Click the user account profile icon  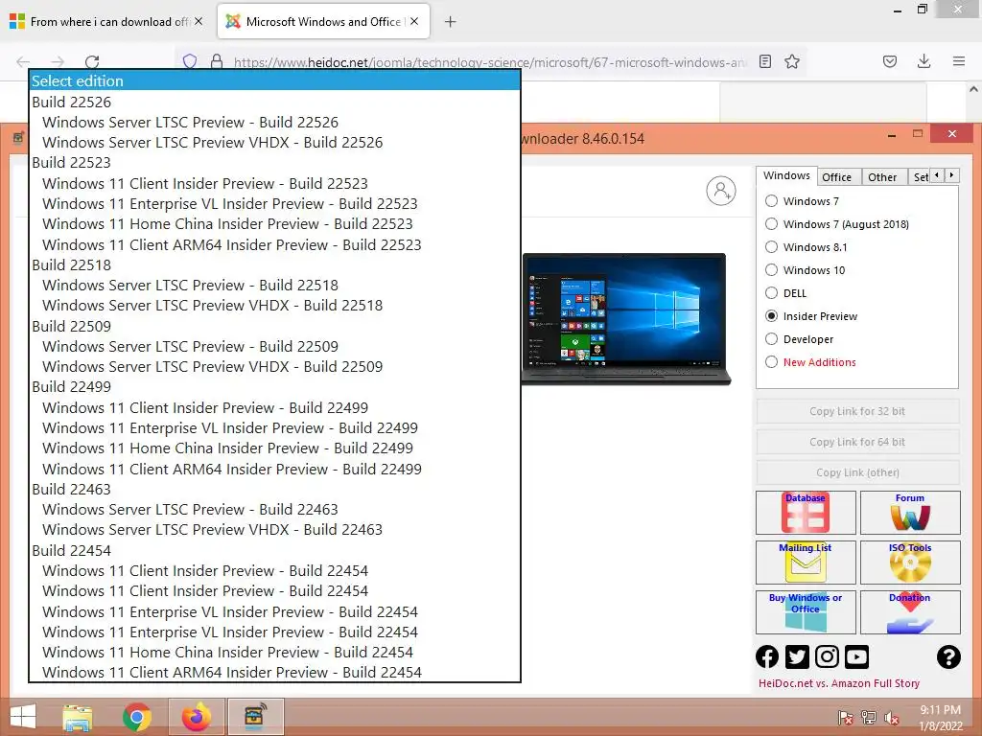[721, 191]
